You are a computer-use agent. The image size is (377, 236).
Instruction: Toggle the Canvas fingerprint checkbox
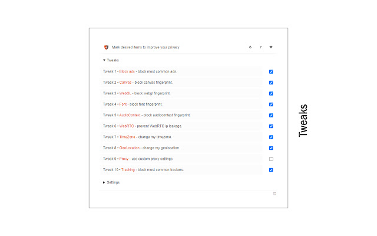click(x=271, y=83)
